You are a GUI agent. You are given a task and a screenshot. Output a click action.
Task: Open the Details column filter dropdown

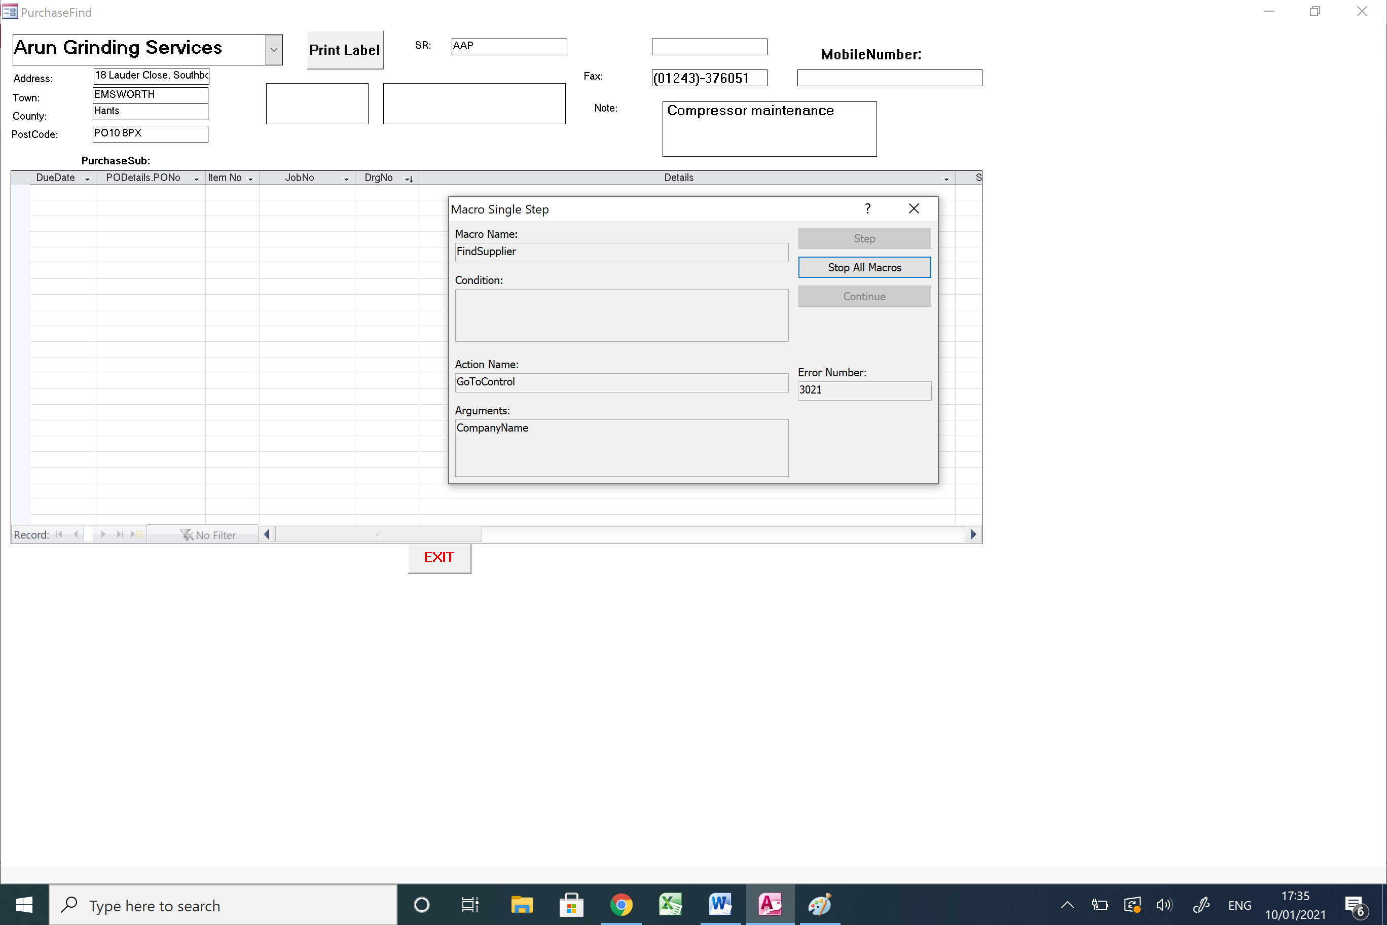946,179
